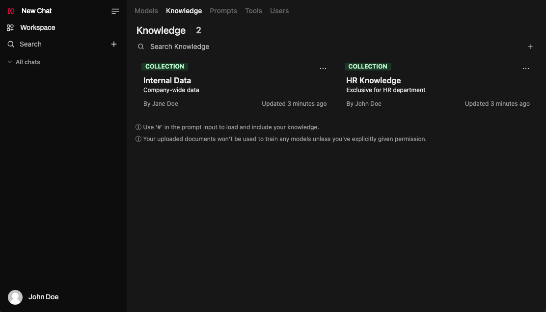The image size is (546, 312).
Task: Collapse the All chats chevron
Action: point(10,62)
